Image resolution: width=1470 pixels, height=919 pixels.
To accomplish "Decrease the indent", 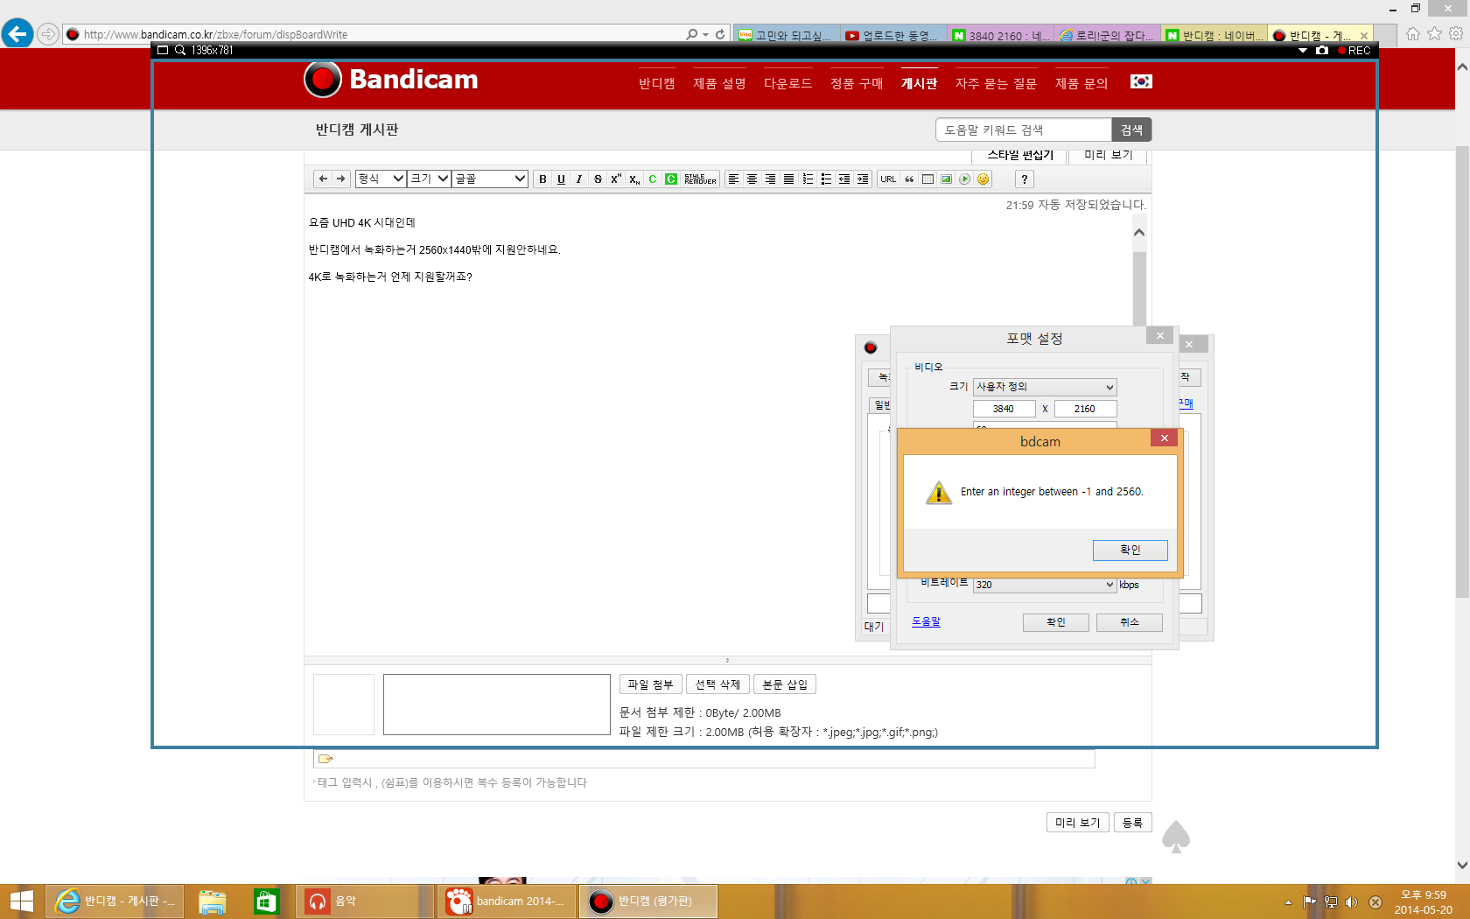I will point(844,179).
